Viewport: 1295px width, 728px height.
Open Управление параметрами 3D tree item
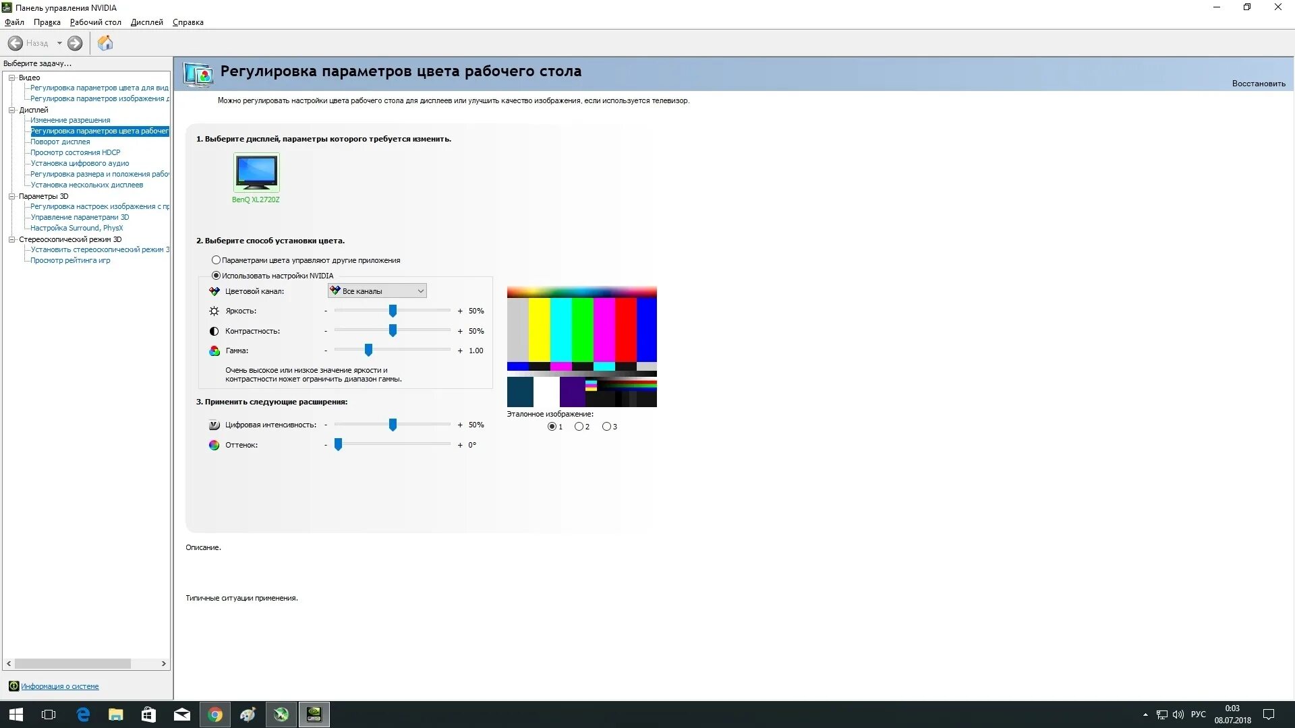pyautogui.click(x=80, y=217)
